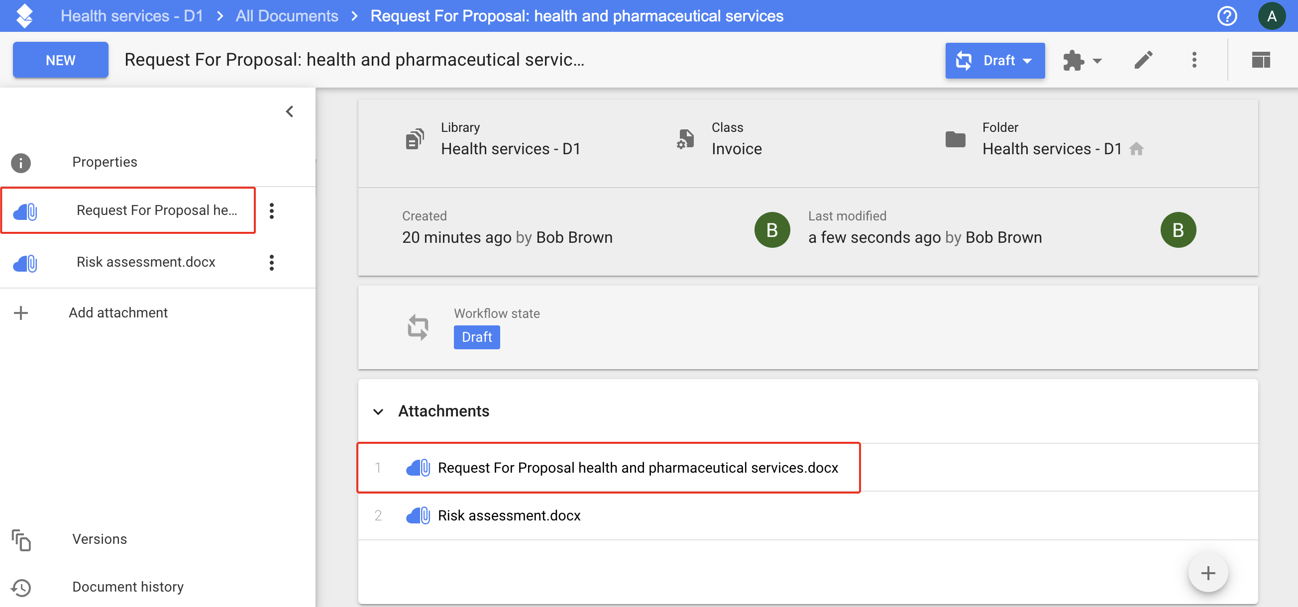Viewport: 1298px width, 607px height.
Task: Open options for Risk assessment.docx attachment
Action: tap(272, 262)
